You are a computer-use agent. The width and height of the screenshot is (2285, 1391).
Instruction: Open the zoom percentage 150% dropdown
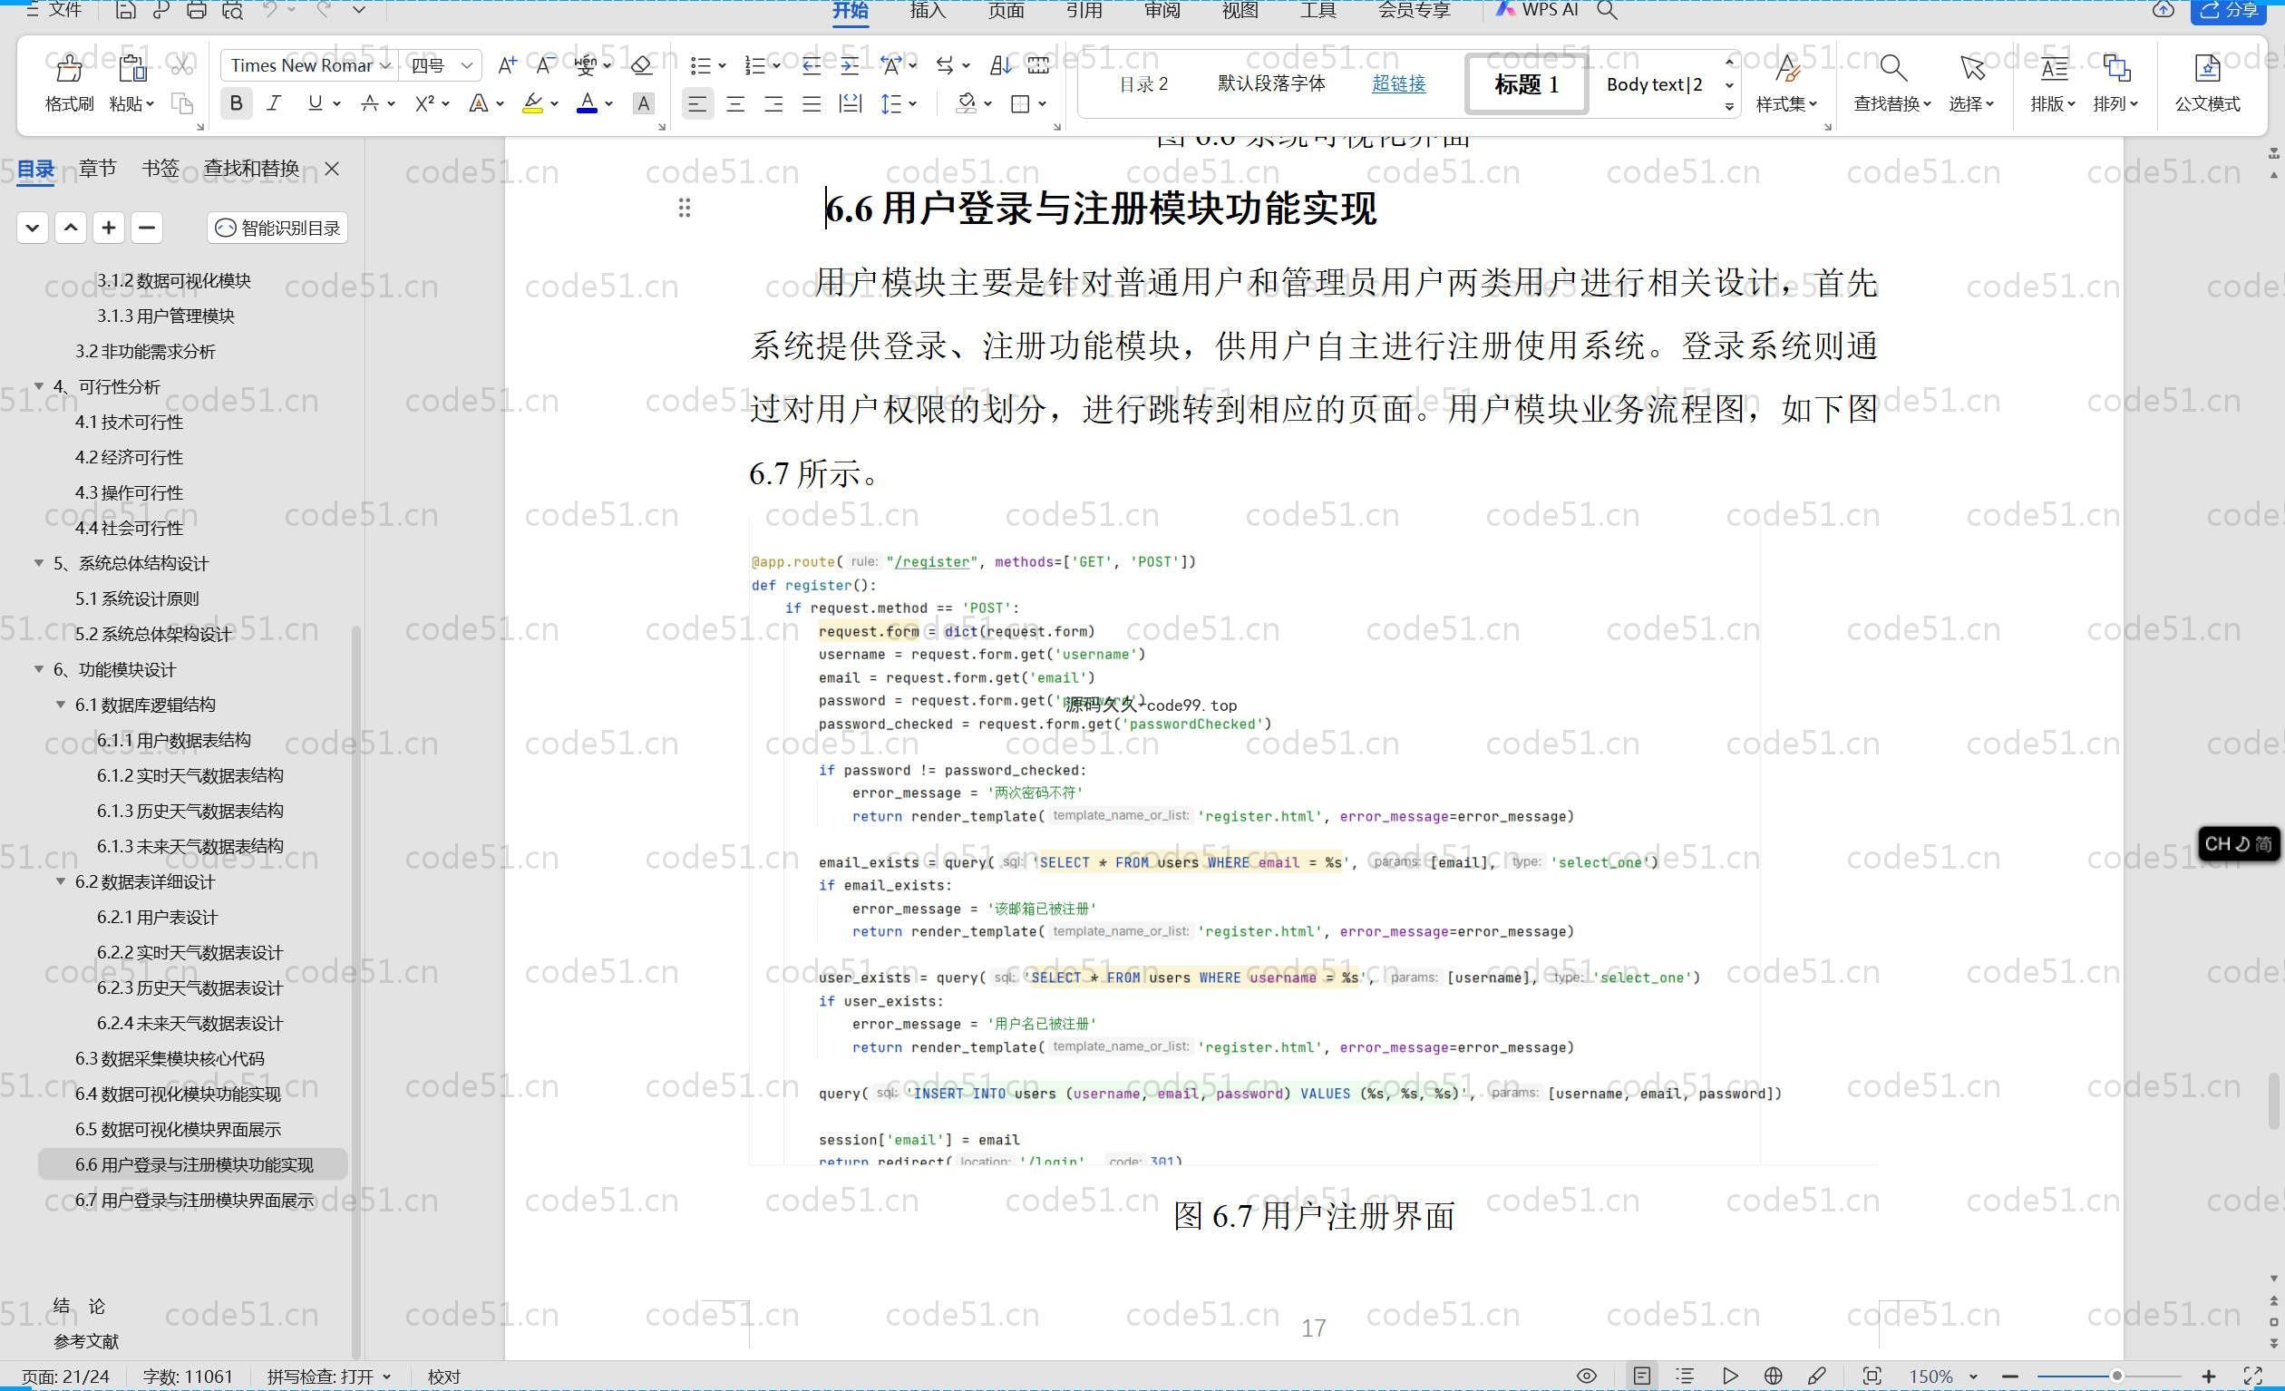(1972, 1377)
